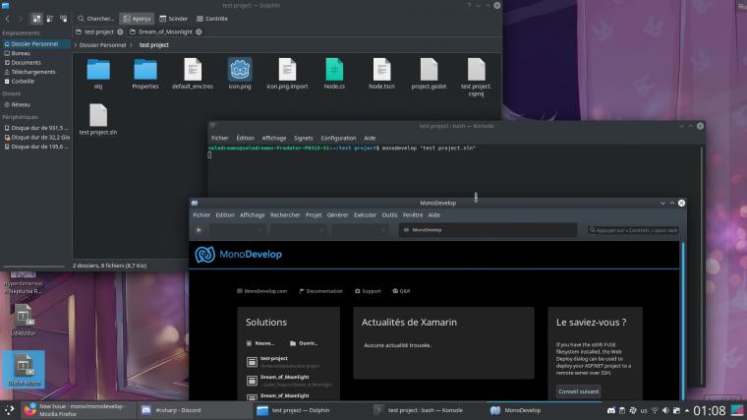Switch Dolphin to compact view mode

pos(50,19)
